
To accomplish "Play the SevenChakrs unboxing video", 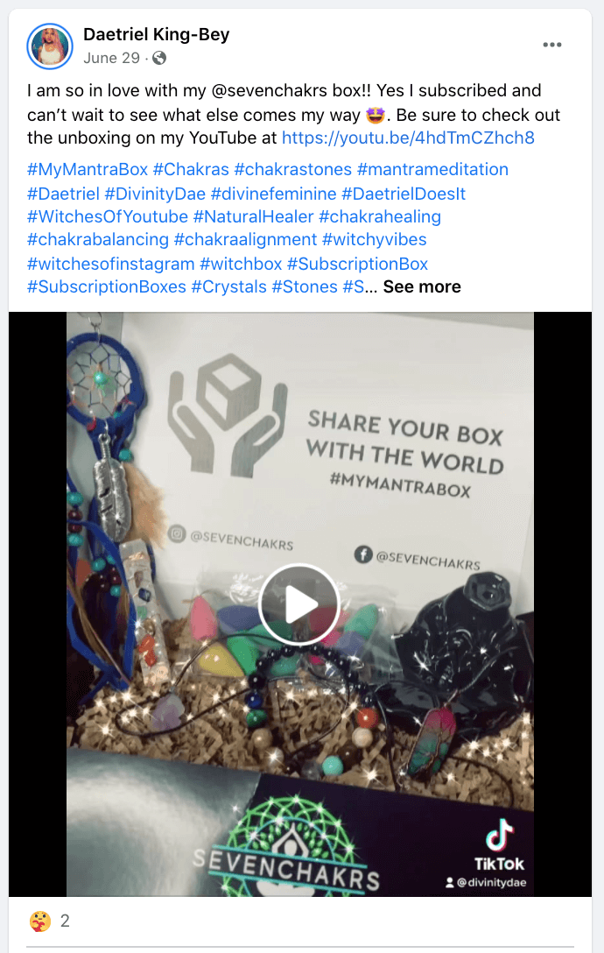I will [x=298, y=604].
